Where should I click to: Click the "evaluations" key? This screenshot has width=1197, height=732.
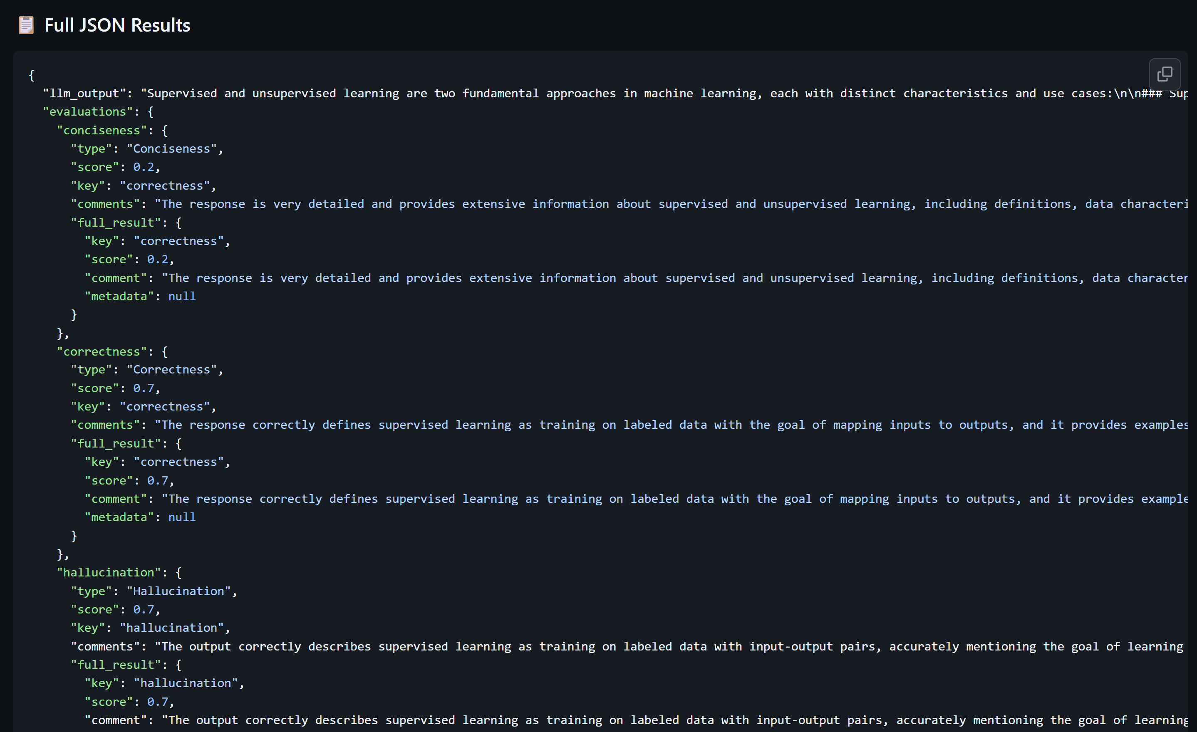(x=88, y=112)
